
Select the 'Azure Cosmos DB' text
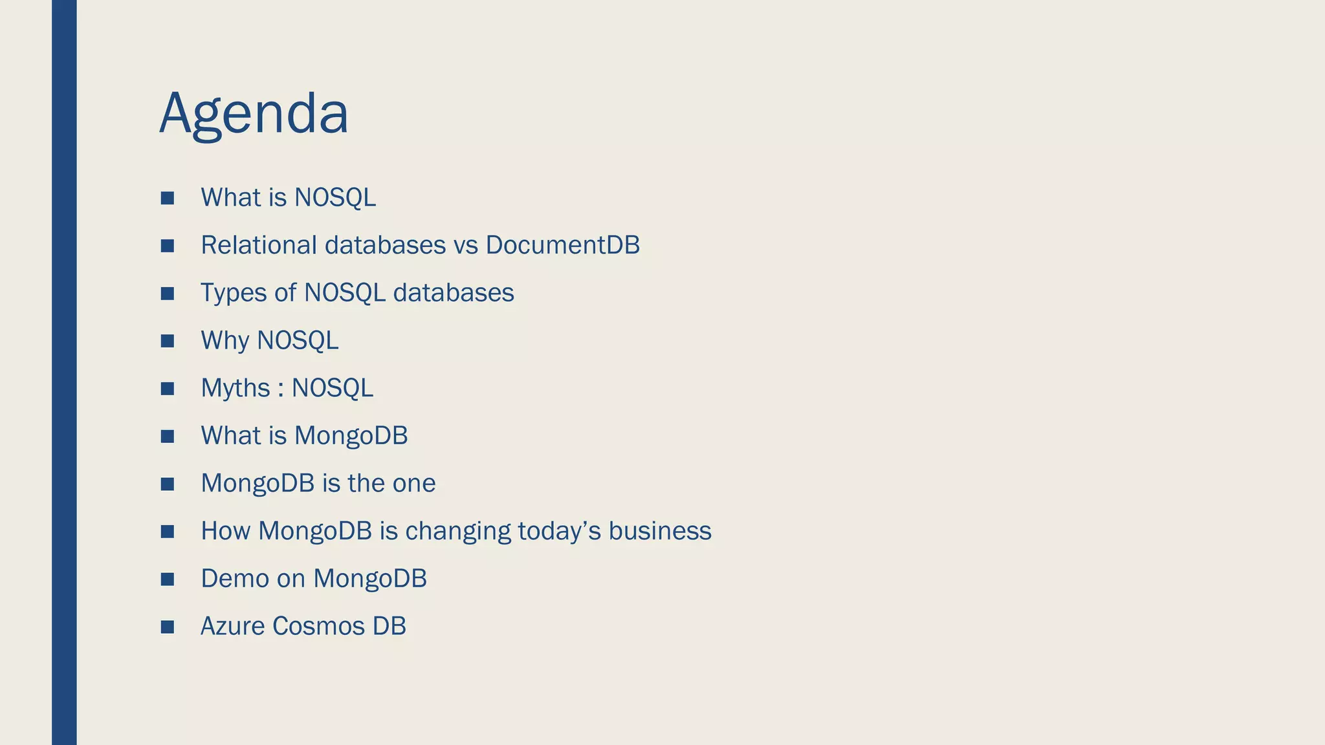(303, 626)
